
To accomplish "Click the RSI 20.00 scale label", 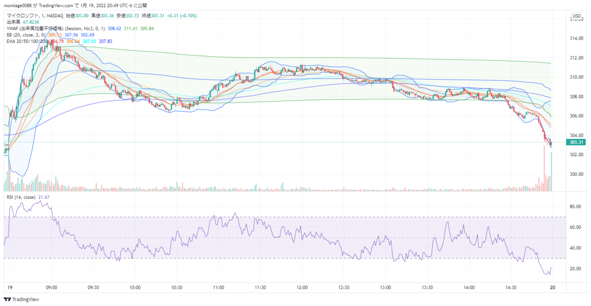I will coord(576,269).
